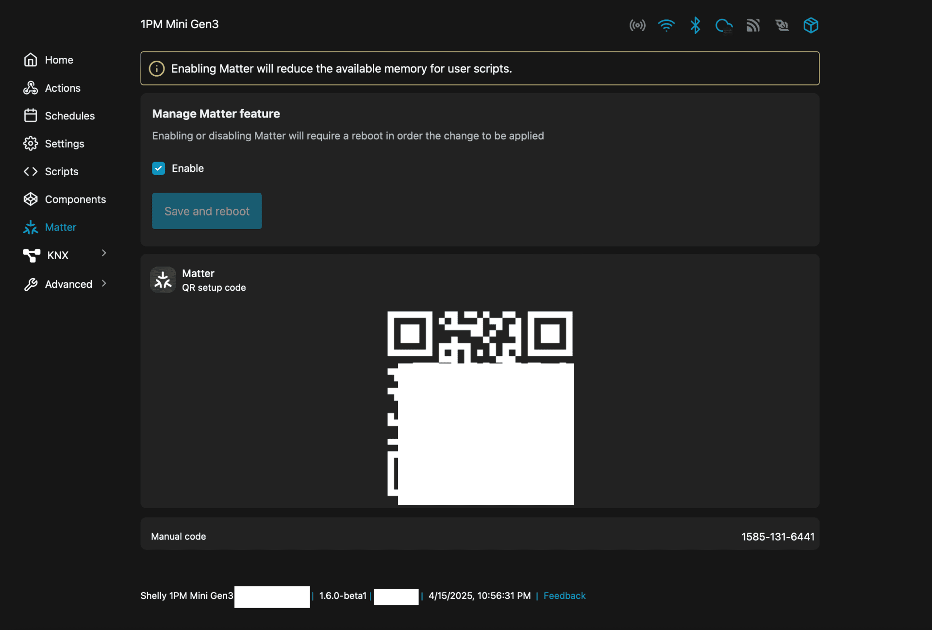This screenshot has height=630, width=932.
Task: Click the Save and reboot button
Action: pos(207,211)
